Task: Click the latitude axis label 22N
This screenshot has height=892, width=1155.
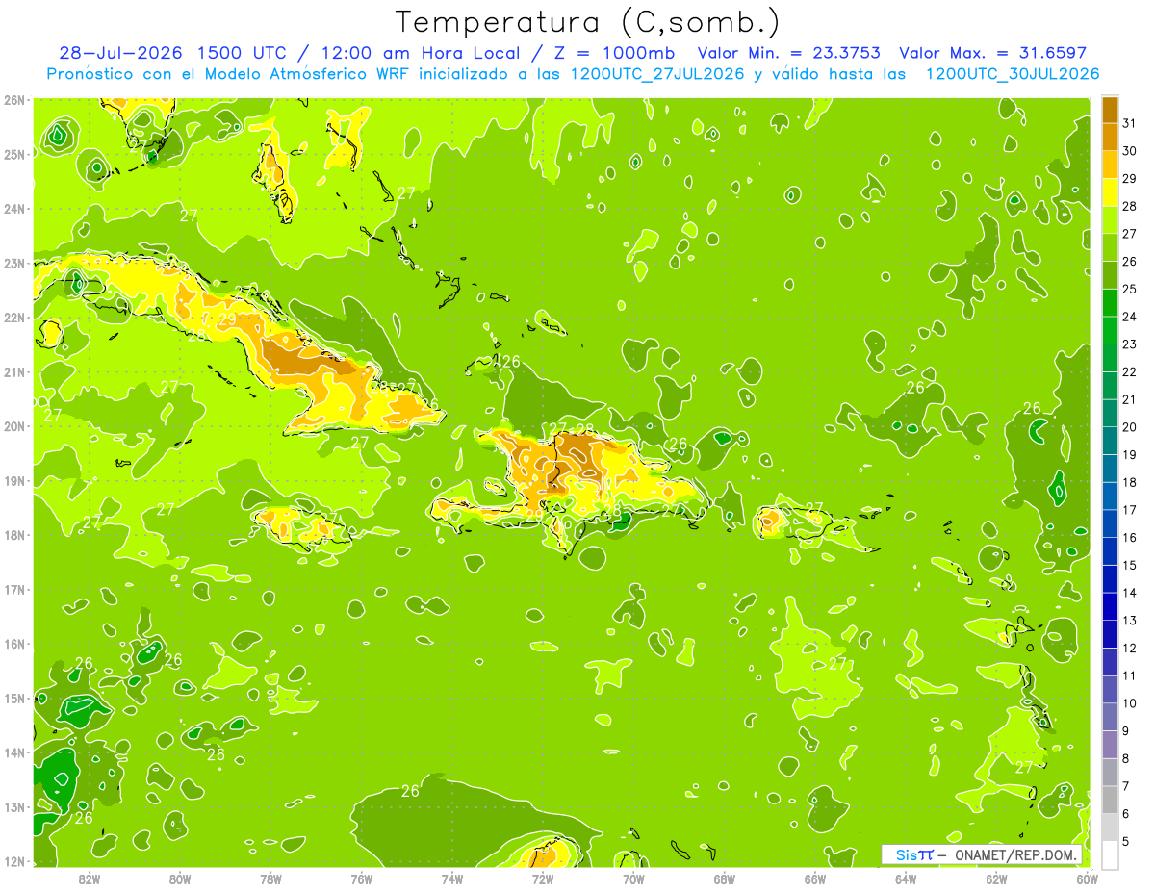Action: coord(14,318)
